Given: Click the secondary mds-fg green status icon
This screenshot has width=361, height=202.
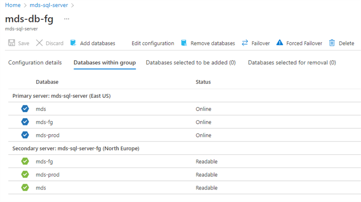Looking at the screenshot, I should pos(25,162).
